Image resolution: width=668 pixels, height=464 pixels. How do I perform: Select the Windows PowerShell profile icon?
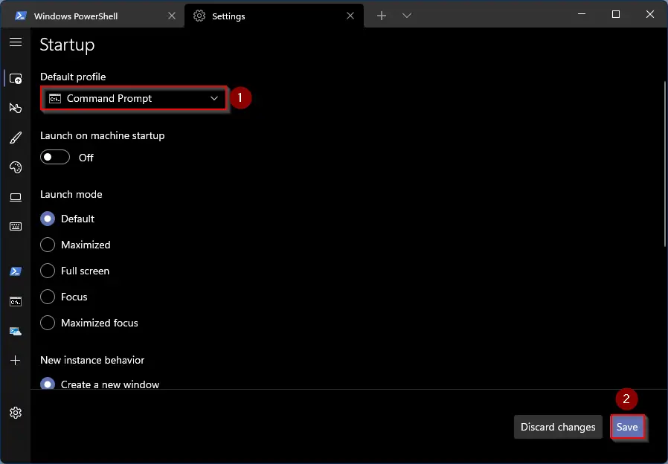[16, 271]
